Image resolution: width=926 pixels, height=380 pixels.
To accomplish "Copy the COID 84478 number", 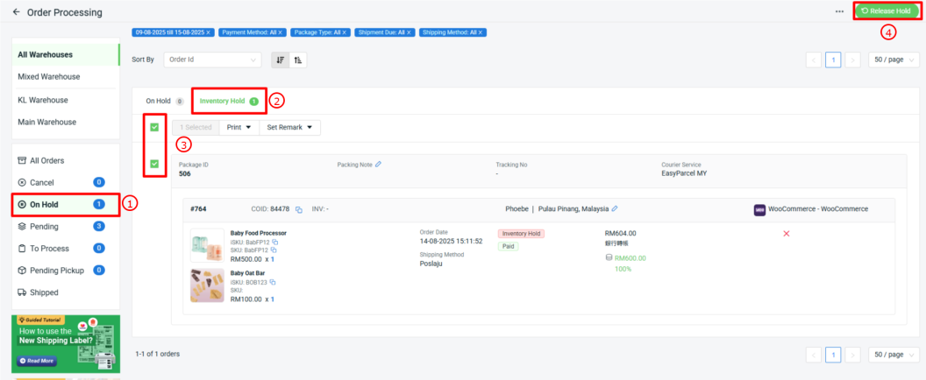I will tap(298, 209).
